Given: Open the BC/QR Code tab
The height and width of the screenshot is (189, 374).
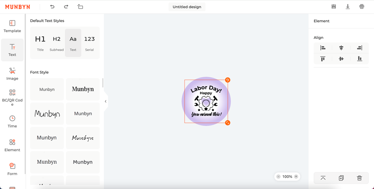Looking at the screenshot, I should [x=12, y=98].
